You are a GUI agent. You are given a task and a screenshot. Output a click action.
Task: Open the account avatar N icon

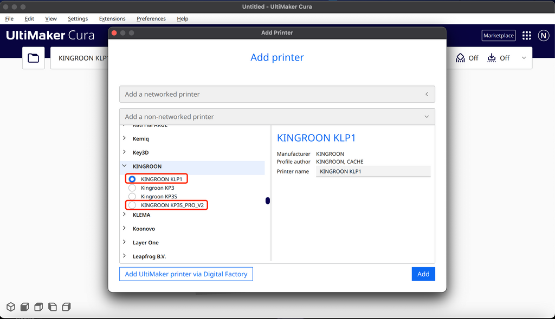[x=544, y=35]
